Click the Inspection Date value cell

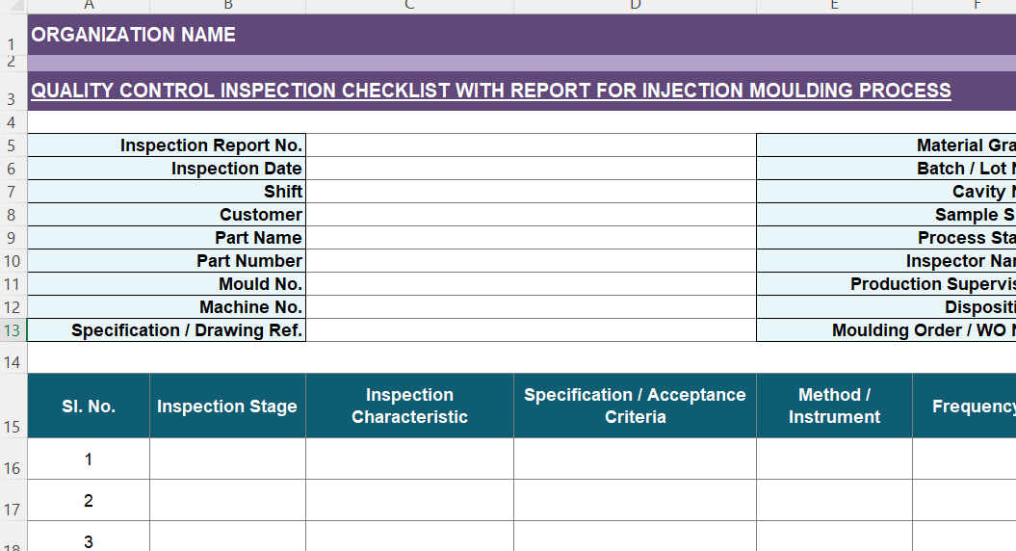click(x=530, y=169)
